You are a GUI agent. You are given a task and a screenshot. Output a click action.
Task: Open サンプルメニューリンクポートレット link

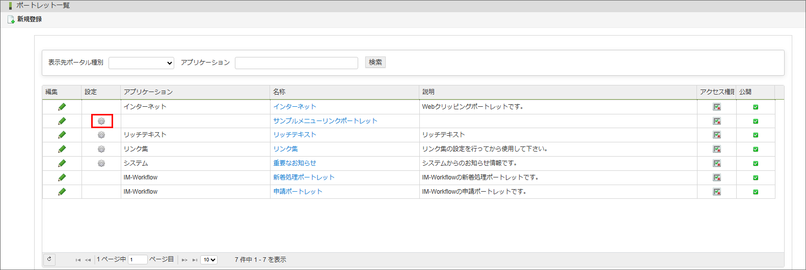[325, 121]
